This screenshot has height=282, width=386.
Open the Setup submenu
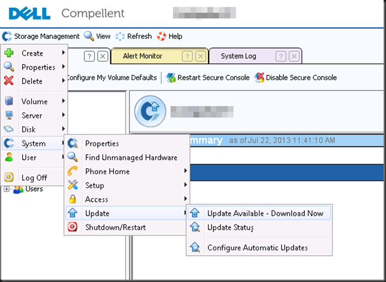click(126, 186)
